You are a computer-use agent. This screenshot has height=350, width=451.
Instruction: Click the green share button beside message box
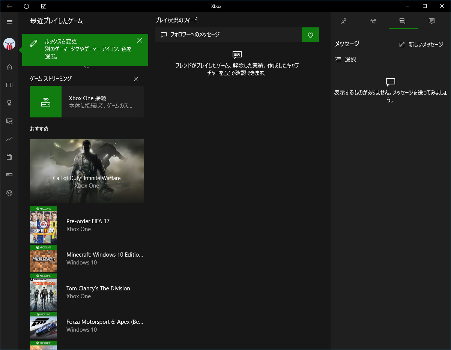point(310,35)
